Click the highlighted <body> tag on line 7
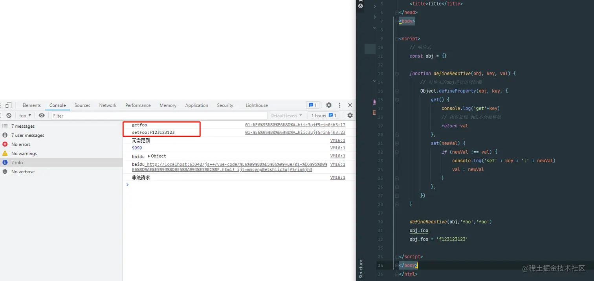Image resolution: width=594 pixels, height=281 pixels. (x=407, y=21)
